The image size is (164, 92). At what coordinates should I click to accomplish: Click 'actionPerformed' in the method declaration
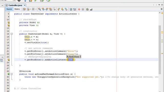[44, 74]
